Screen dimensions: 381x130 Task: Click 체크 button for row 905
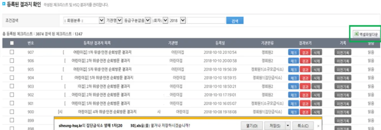[293, 69]
